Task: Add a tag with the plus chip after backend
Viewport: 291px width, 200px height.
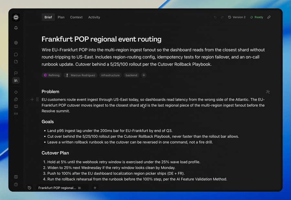Action: point(144,75)
